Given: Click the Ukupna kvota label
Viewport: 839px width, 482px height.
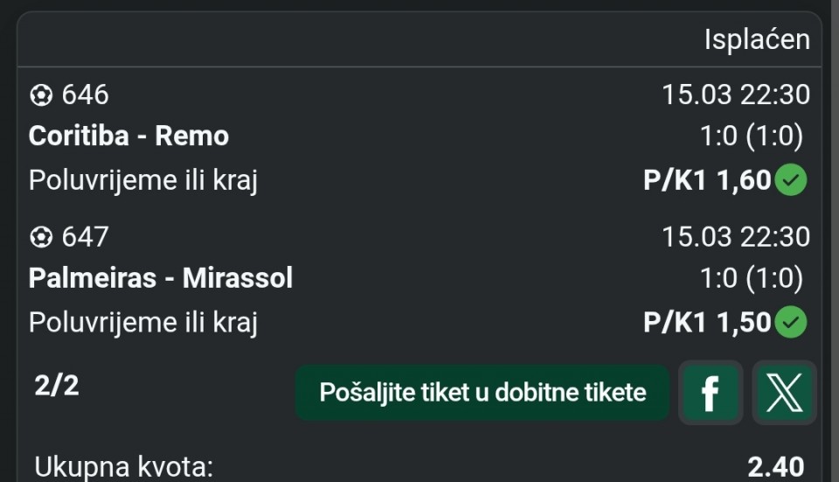Looking at the screenshot, I should pos(123,467).
